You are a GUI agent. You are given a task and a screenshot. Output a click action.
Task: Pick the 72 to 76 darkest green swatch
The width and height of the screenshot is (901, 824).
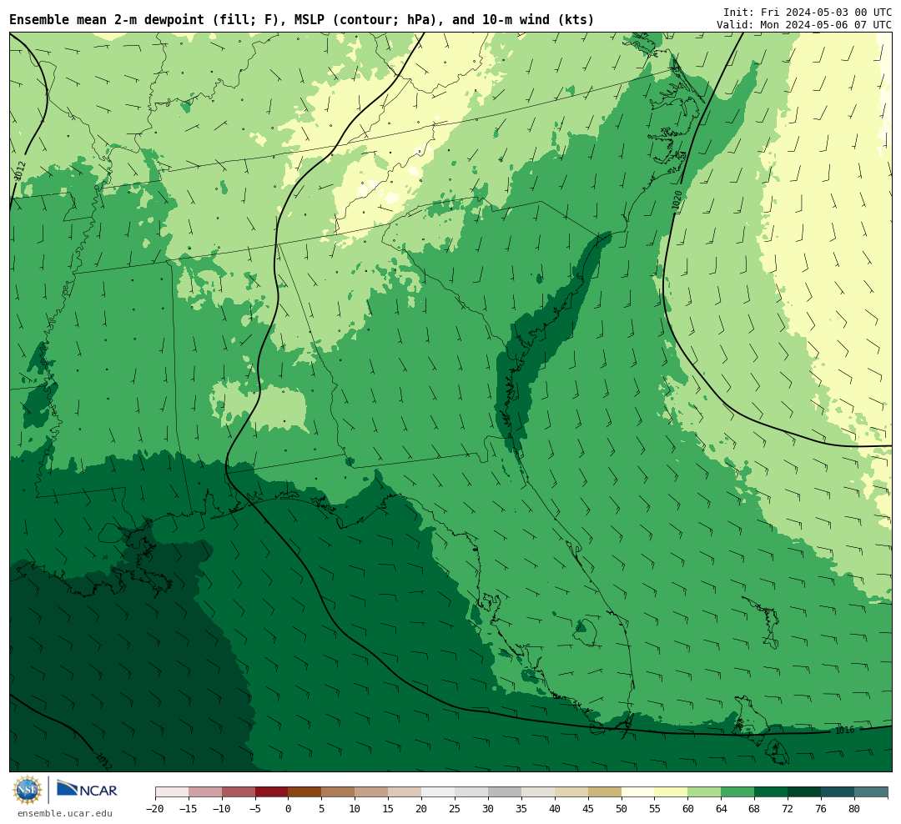(x=805, y=792)
